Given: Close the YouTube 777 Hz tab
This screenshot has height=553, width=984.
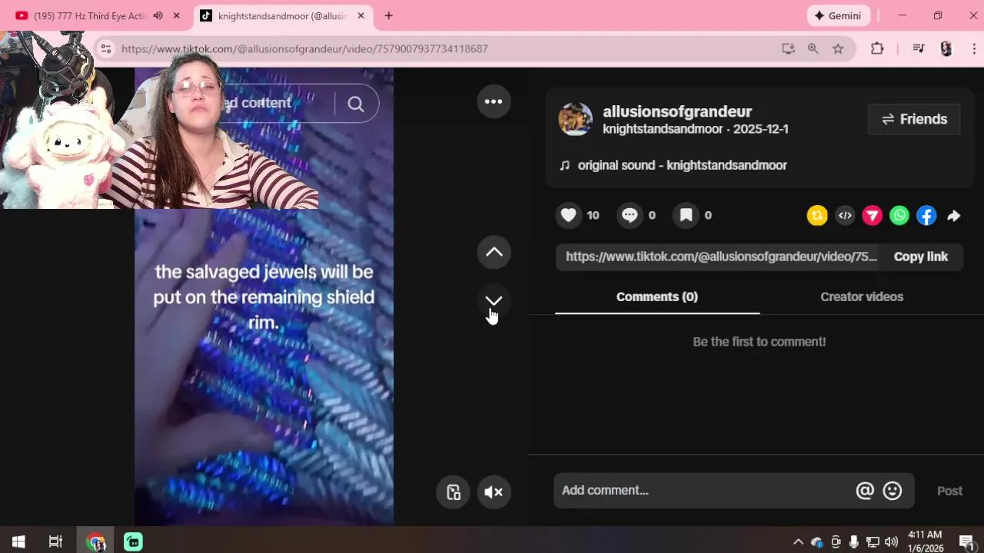Looking at the screenshot, I should (177, 15).
